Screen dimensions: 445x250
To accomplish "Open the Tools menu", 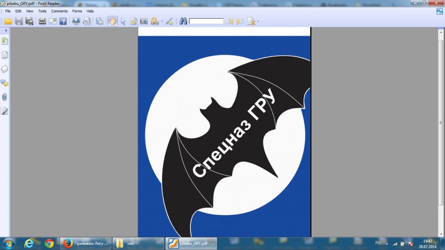I will 42,11.
